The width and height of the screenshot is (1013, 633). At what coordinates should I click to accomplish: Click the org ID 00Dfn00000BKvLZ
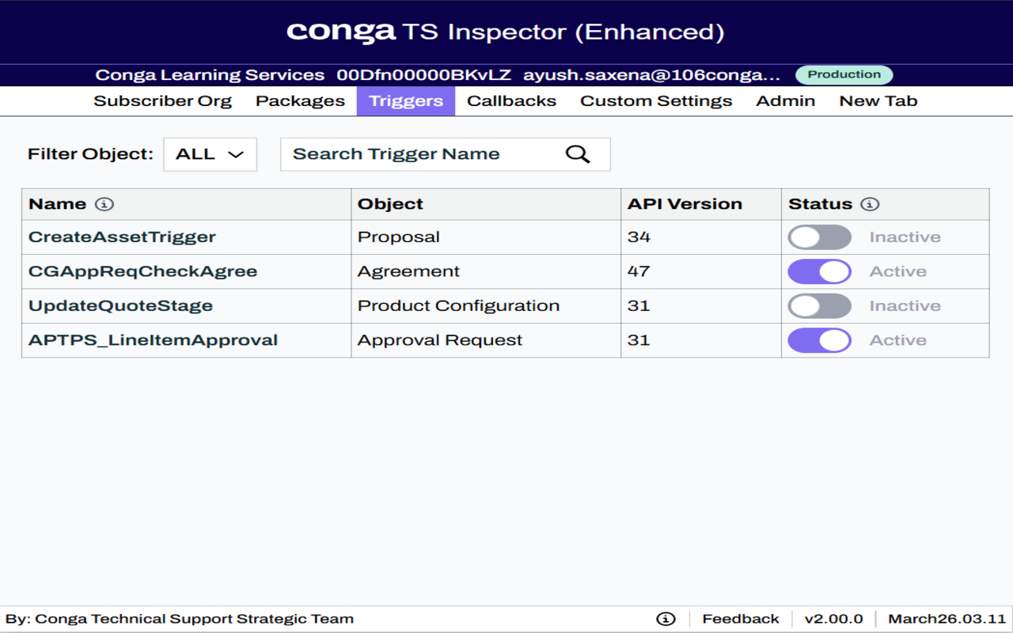tap(424, 75)
